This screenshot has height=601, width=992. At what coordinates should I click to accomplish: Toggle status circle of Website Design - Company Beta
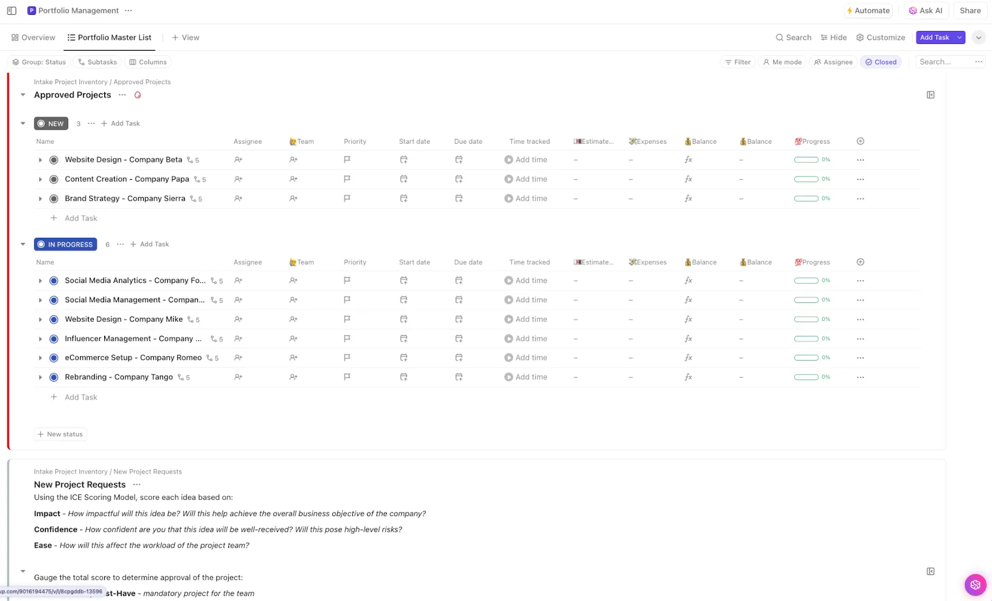click(x=54, y=160)
